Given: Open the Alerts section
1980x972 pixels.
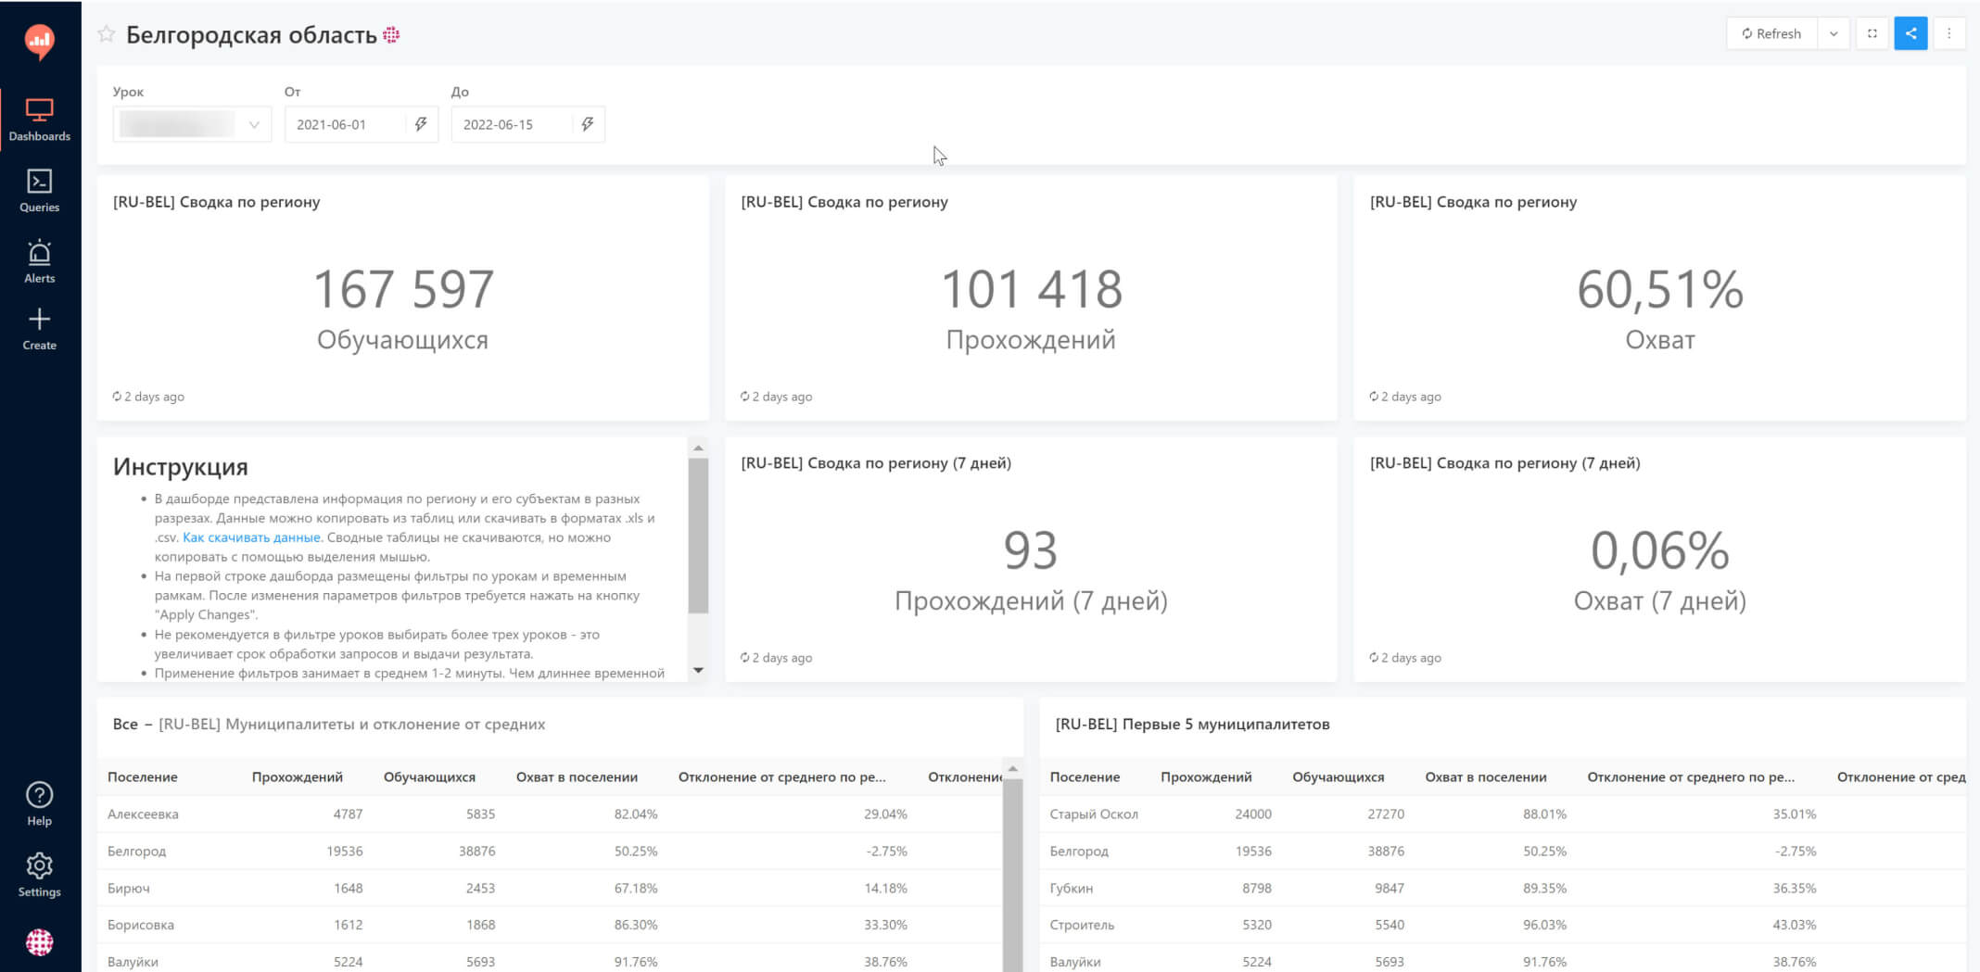Looking at the screenshot, I should 40,261.
